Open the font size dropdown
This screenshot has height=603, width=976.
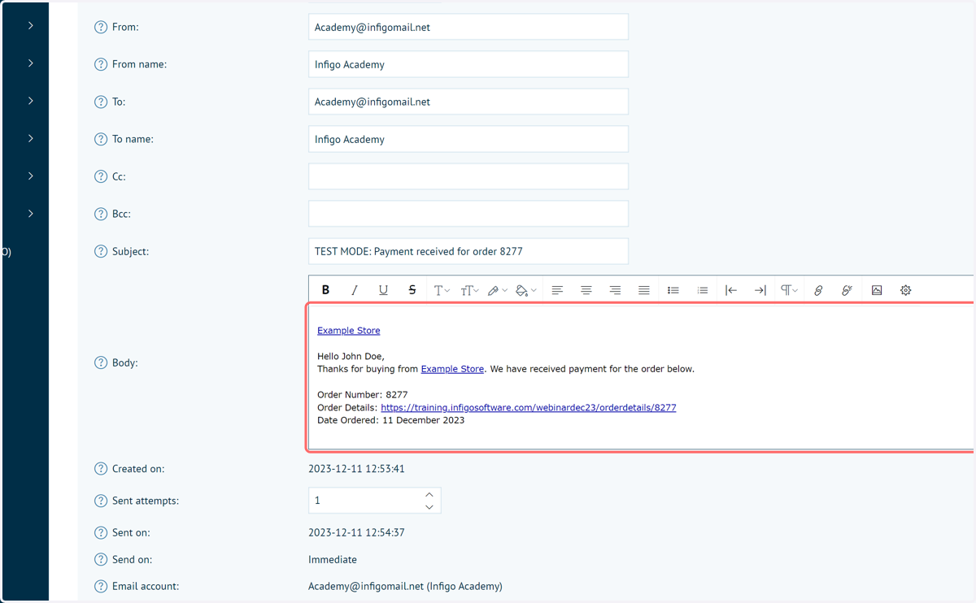click(x=469, y=290)
